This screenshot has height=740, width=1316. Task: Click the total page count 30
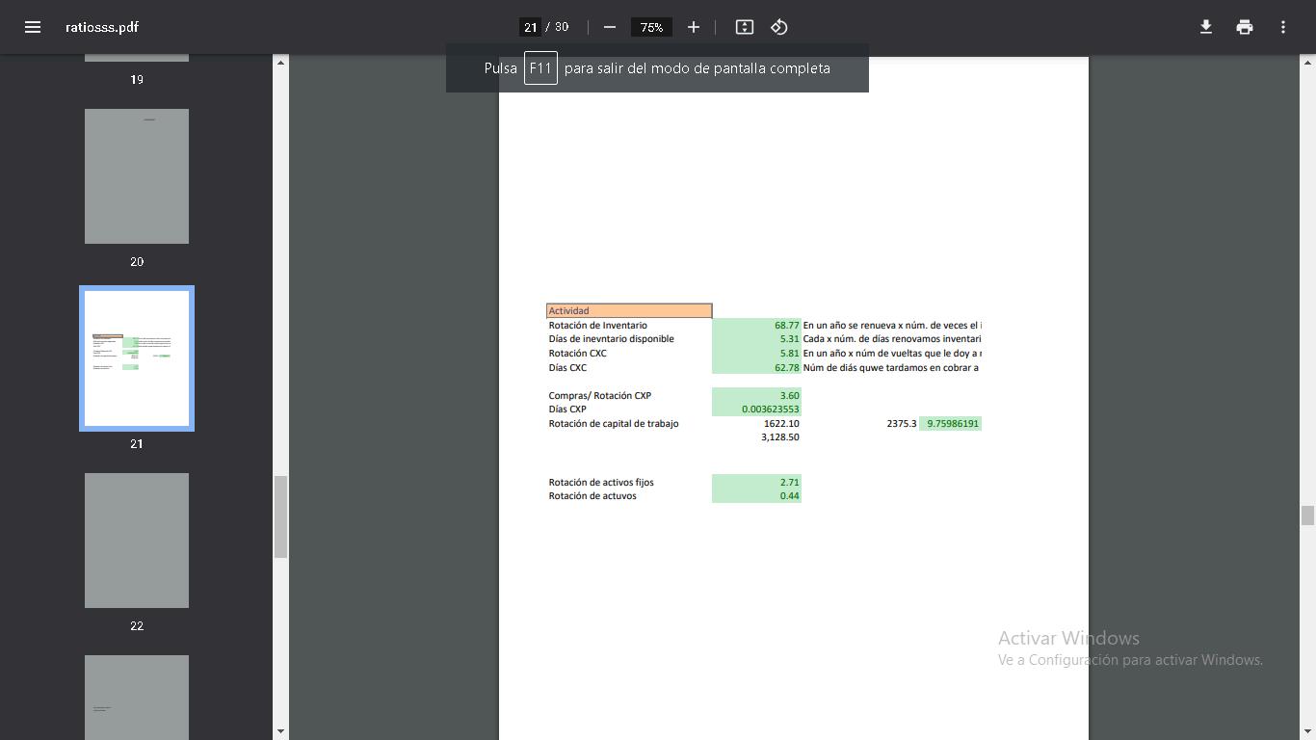pos(562,27)
